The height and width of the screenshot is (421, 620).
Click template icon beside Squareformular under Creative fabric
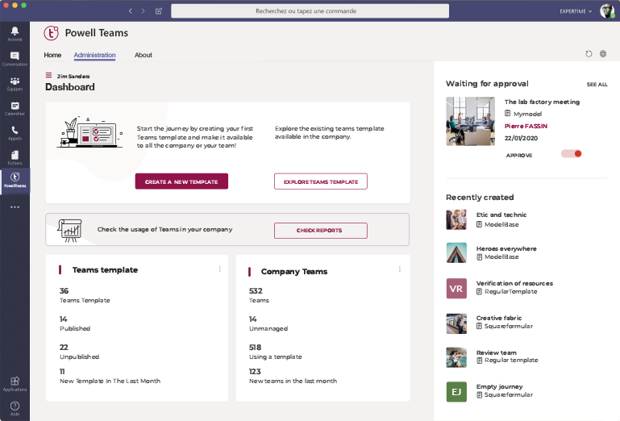coord(479,326)
